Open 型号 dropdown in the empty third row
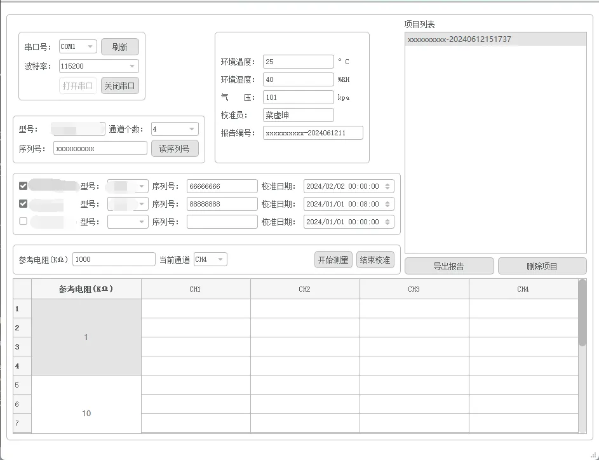Image resolution: width=599 pixels, height=460 pixels. pos(128,222)
